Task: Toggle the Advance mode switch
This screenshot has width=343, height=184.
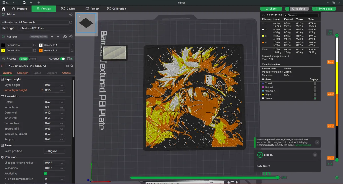Action: tap(62, 59)
